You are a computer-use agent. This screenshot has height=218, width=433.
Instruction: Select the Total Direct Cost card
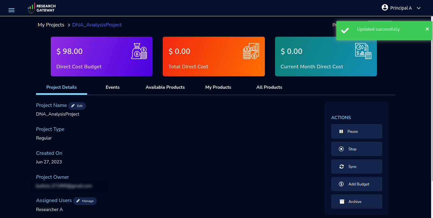tap(214, 56)
